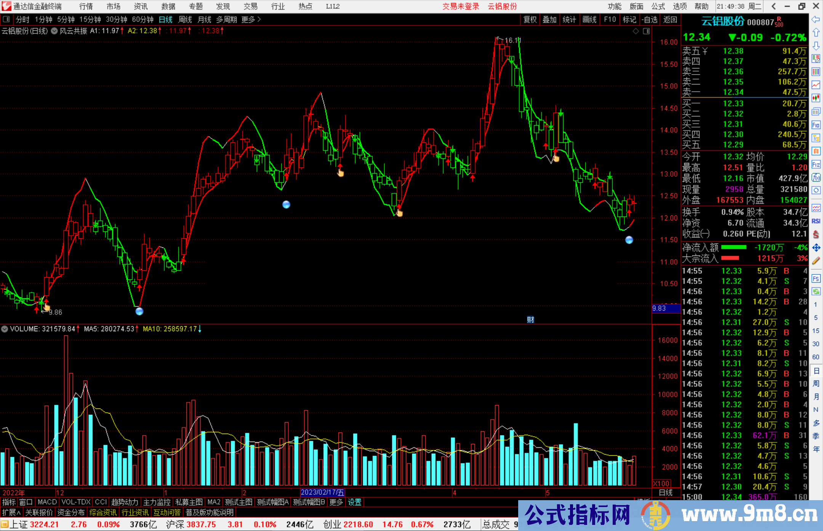823x531 pixels.
Task: Open the -自选 watchlist dropdown
Action: pos(650,19)
